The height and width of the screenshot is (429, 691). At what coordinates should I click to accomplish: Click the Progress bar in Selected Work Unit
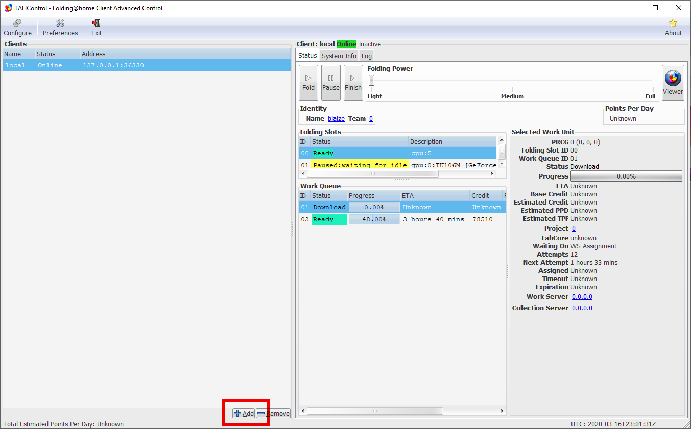click(626, 176)
